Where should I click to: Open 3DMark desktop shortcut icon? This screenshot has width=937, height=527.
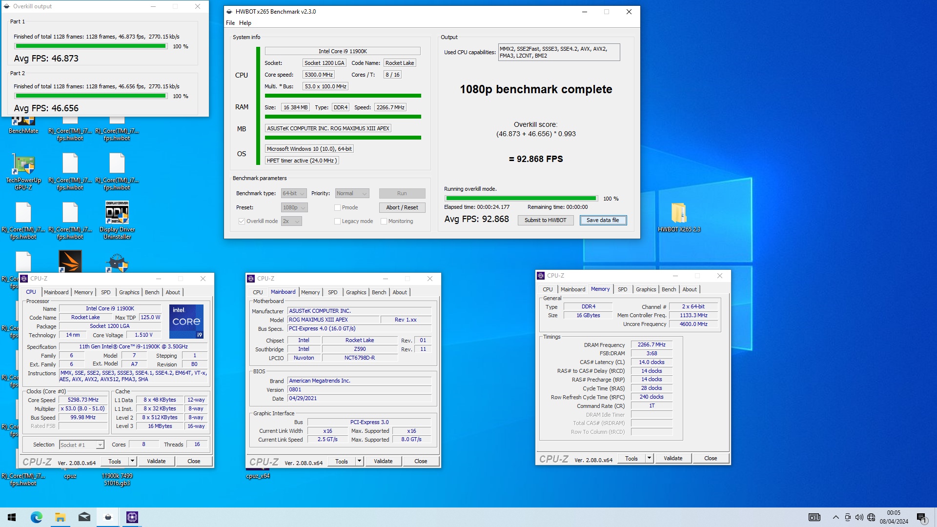tap(70, 262)
